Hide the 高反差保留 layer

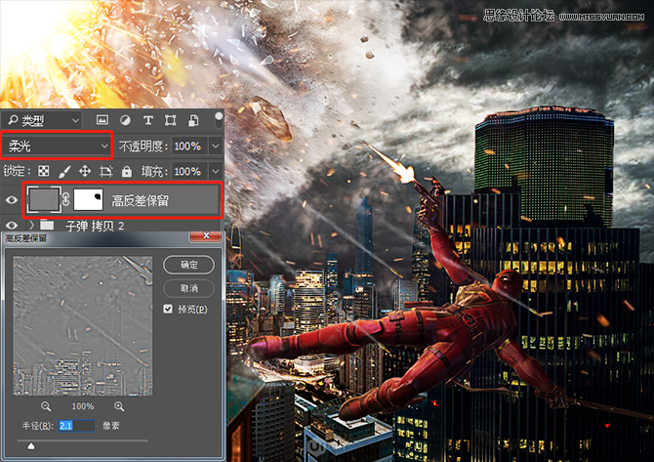[x=12, y=200]
